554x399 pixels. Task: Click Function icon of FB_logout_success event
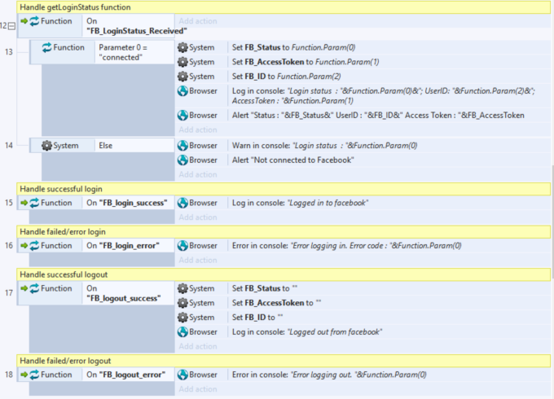tap(34, 288)
